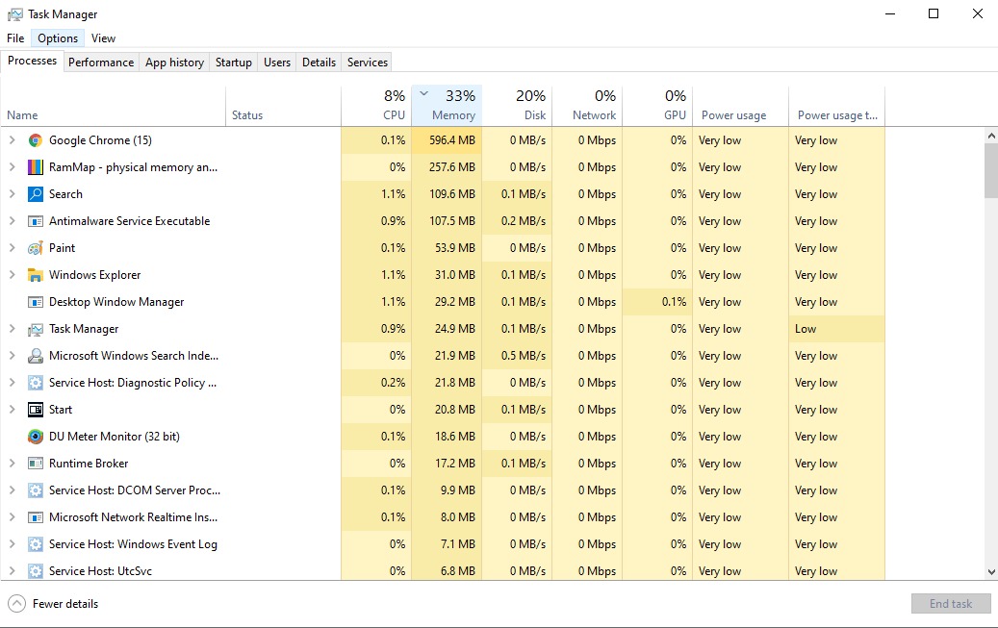This screenshot has width=998, height=628.
Task: Click the Microsoft Network Realtime Inspection icon
Action: (x=35, y=517)
